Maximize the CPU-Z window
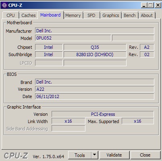 [151, 5]
